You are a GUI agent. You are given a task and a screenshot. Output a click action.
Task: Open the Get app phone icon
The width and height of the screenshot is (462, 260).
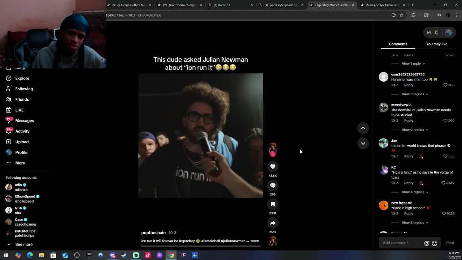(x=437, y=32)
